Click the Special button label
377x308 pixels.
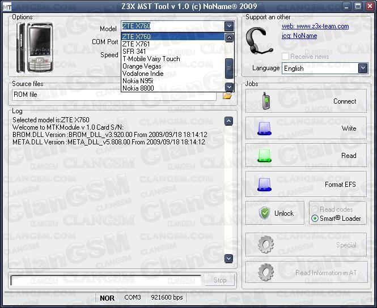click(346, 245)
